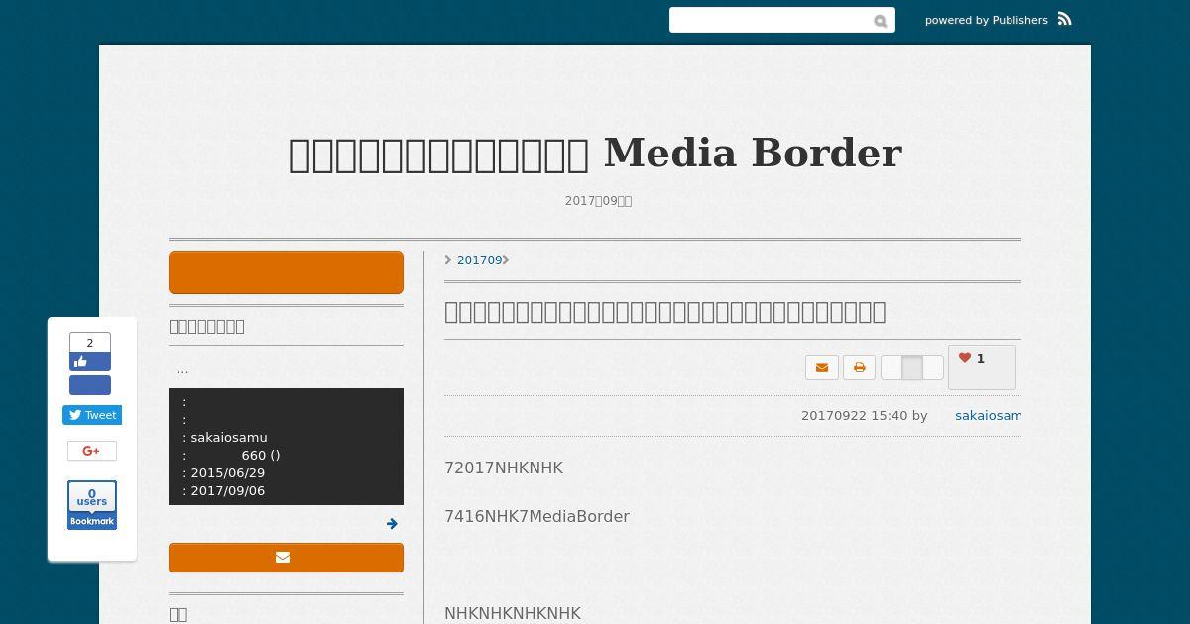Click the 20170922 15:40 post timestamp
This screenshot has height=624, width=1190.
[x=854, y=416]
